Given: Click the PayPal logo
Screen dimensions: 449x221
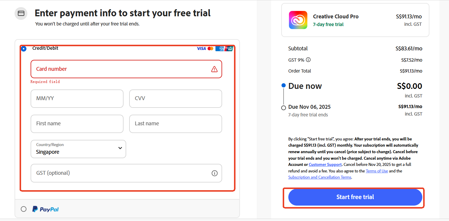Looking at the screenshot, I should (45, 209).
